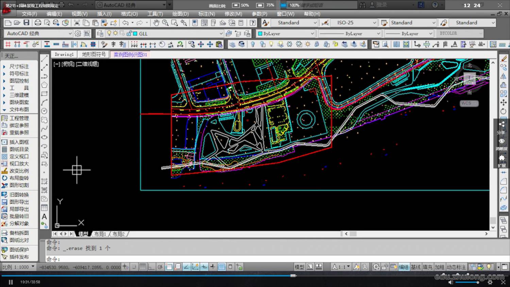Viewport: 510px width, 287px height.
Task: Toggle the 动态标注 status button
Action: point(456,267)
